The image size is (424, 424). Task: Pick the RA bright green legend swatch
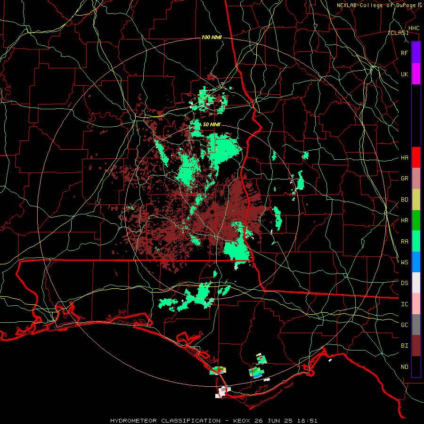point(416,241)
